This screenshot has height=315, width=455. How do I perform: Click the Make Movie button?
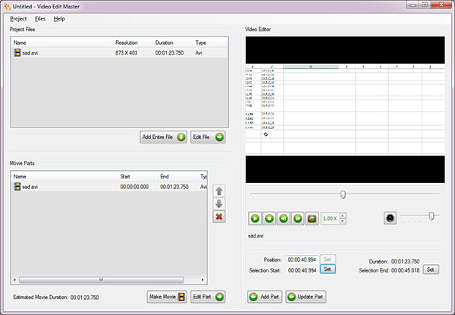(x=167, y=297)
